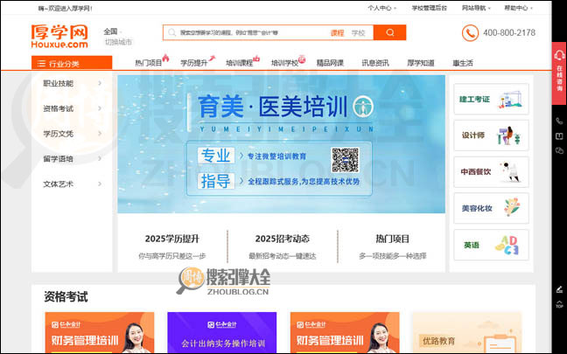567x354 pixels.
Task: Open the 厚学知道 nav tab
Action: (421, 63)
